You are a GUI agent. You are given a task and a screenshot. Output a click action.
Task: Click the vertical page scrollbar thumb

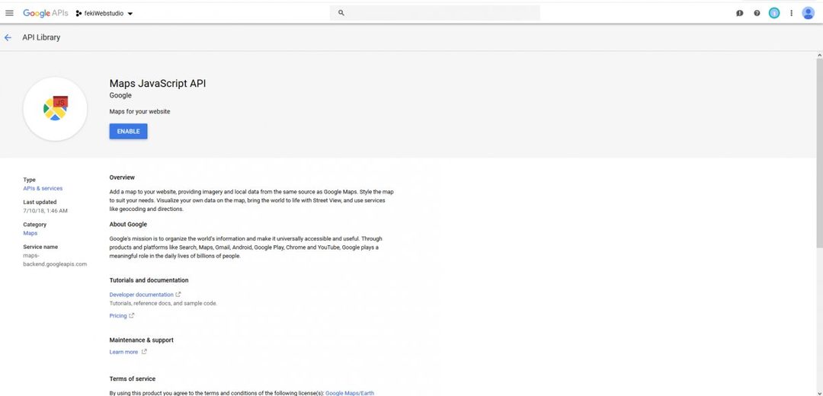[x=819, y=152]
